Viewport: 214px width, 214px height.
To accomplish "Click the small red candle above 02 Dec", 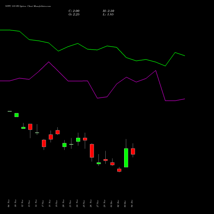I will coord(119,170).
